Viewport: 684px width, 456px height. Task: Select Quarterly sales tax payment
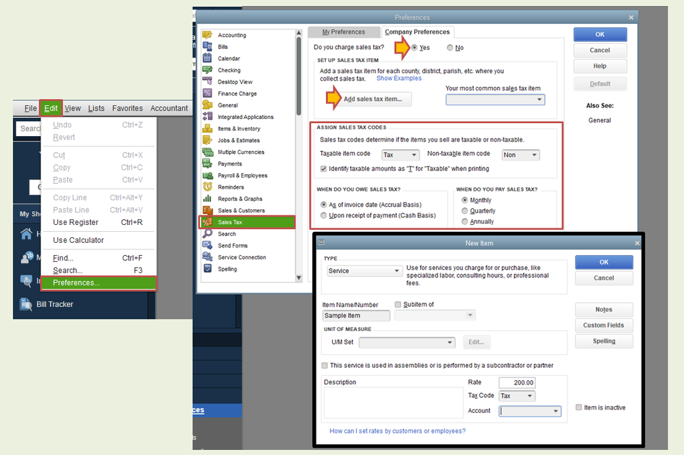(465, 211)
